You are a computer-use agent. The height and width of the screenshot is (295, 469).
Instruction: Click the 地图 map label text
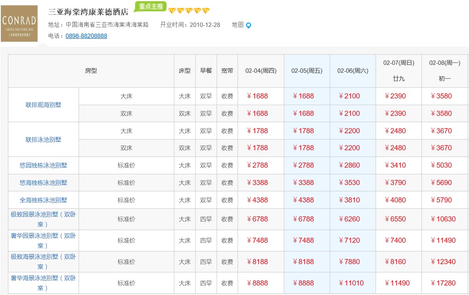238,25
